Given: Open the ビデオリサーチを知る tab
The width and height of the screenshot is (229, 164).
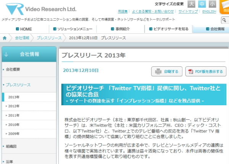Looking at the screenshot, I should tap(169, 29).
